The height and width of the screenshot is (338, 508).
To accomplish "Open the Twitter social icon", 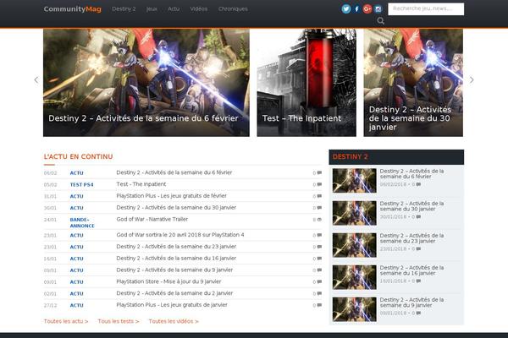I will click(346, 9).
